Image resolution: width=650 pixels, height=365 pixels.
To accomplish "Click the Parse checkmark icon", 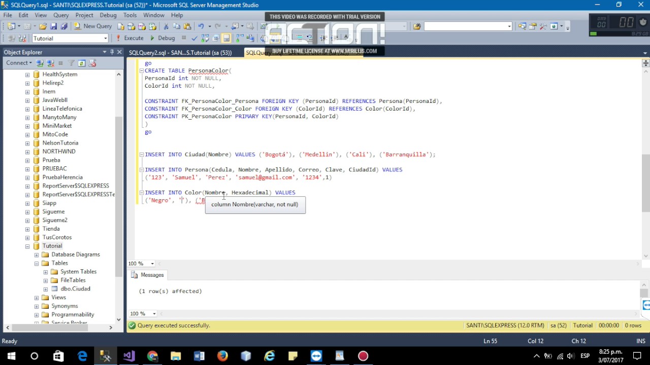I will [194, 38].
